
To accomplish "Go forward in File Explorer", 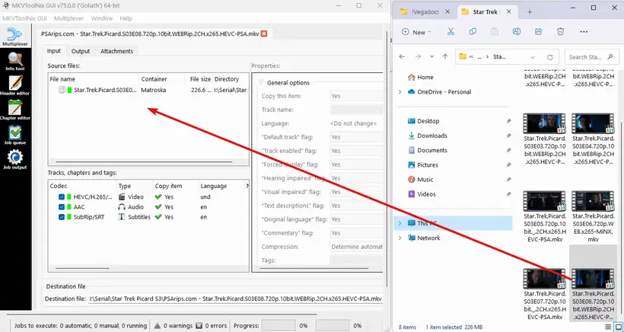I will tap(418, 57).
